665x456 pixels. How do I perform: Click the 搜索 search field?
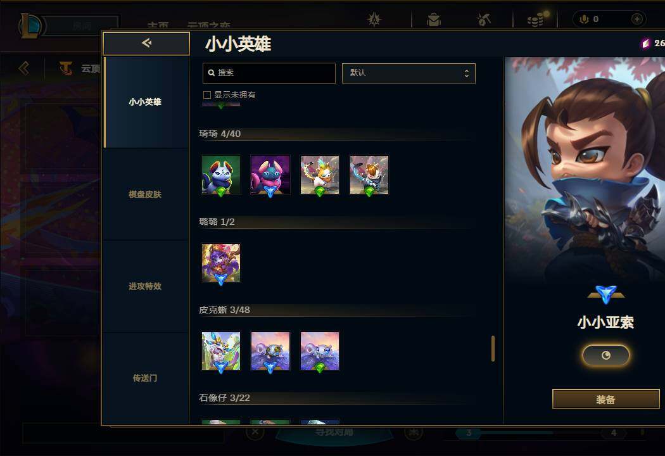(x=269, y=73)
